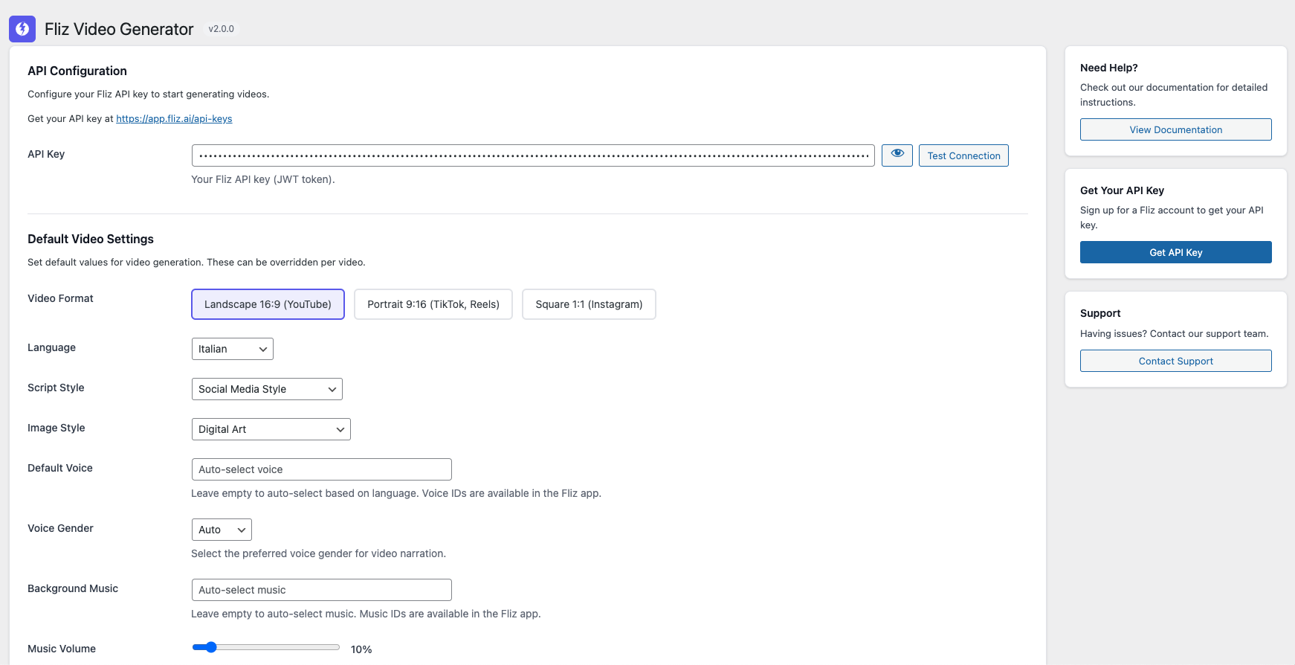
Task: Expand the Voice Gender Auto dropdown
Action: 222,530
